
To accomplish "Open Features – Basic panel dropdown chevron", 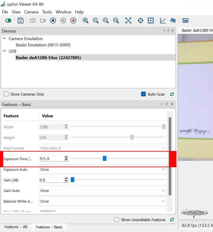I will pos(162,104).
